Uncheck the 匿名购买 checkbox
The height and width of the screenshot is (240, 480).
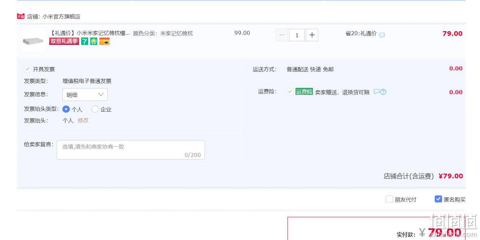(x=438, y=199)
